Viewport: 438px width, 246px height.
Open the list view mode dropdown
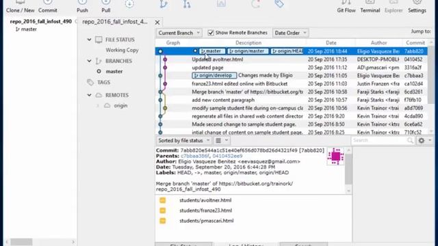tap(222, 141)
